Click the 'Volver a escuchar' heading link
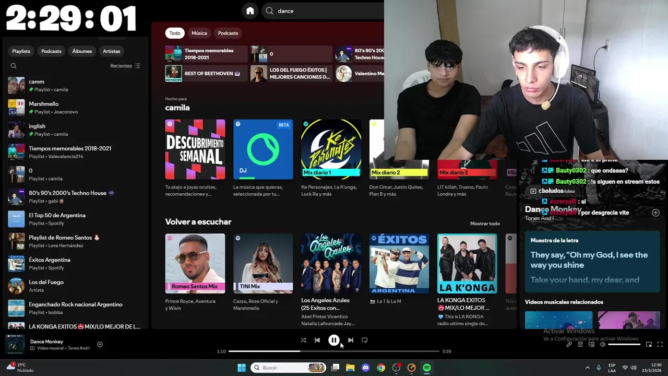This screenshot has height=376, width=668. click(x=198, y=222)
